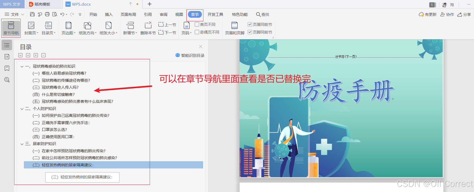Screen dimensions: 474x192
Task: Open the quick access toolbar customize dropdown
Action: tap(80, 14)
